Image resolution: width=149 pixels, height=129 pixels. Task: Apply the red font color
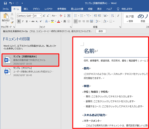coord(59,21)
